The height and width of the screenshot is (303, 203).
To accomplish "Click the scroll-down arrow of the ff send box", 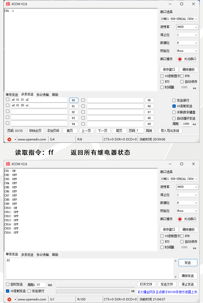I will (x=176, y=277).
